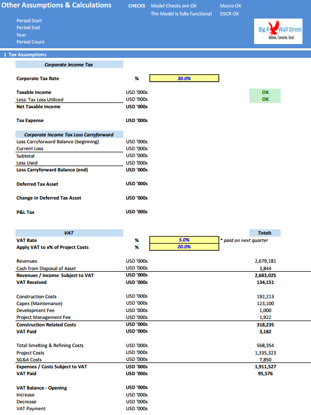Click VAT Balance - Opening label
This screenshot has width=311, height=415.
41,388
